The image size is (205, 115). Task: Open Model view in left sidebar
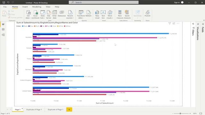tap(3, 35)
